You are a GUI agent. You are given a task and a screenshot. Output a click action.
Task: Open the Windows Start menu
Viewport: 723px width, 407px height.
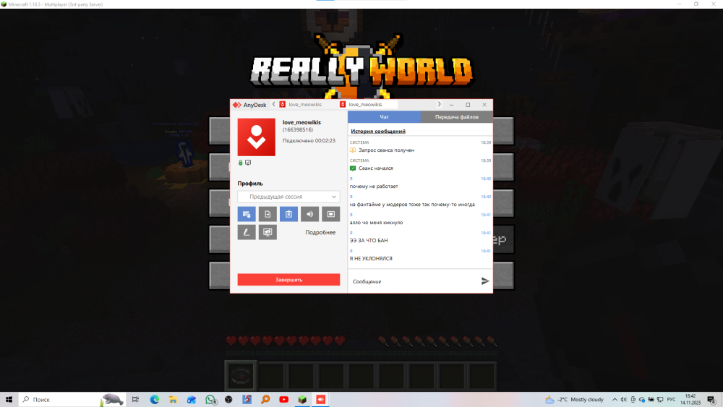[9, 400]
